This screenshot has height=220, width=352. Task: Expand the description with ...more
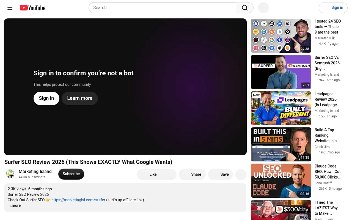click(x=15, y=205)
